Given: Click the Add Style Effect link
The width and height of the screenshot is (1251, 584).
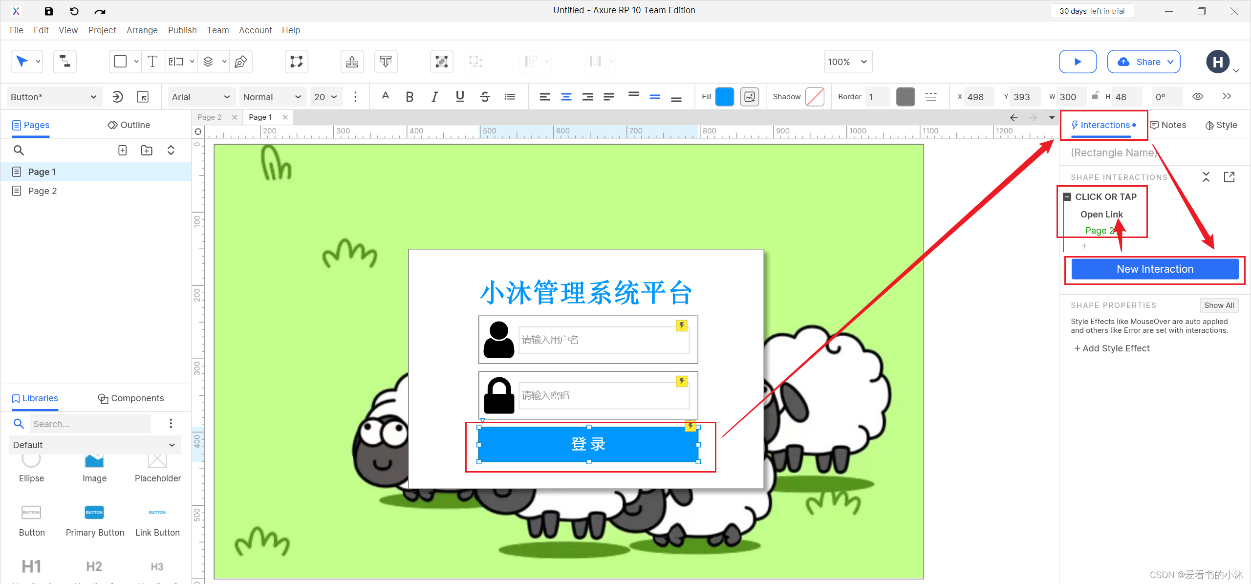Looking at the screenshot, I should (x=1112, y=348).
